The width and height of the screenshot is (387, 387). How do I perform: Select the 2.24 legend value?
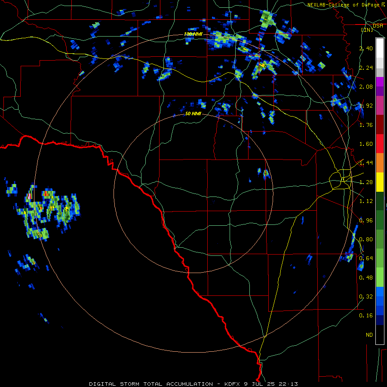(366, 68)
